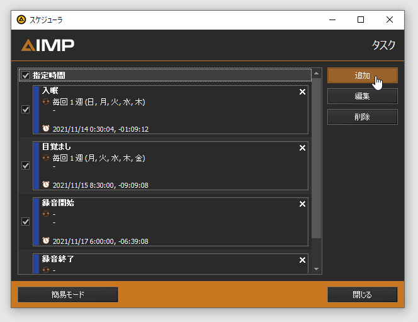Click the task list scrollbar thumb
The image size is (418, 322).
click(317, 158)
